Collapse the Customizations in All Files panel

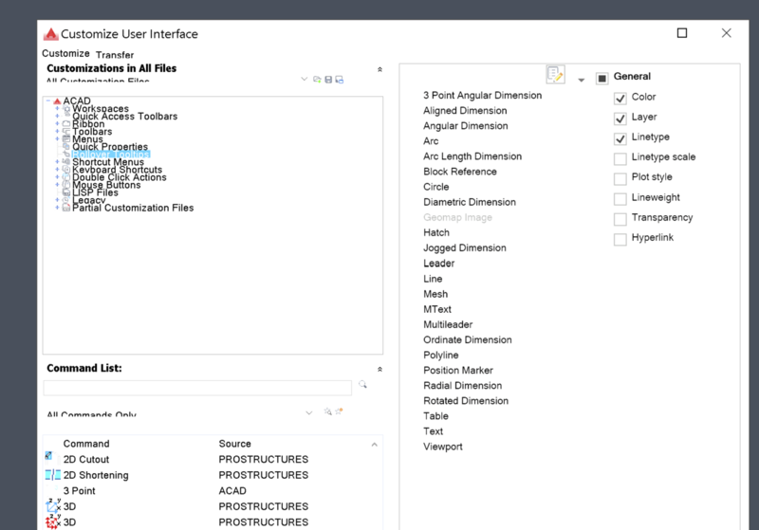pyautogui.click(x=379, y=69)
